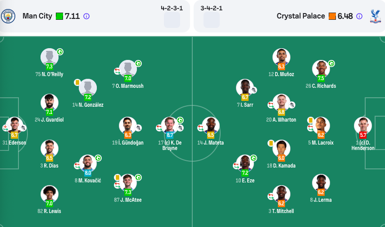This screenshot has height=227, width=385.
Task: Click the orange Crystal Palace rating square
Action: point(332,16)
